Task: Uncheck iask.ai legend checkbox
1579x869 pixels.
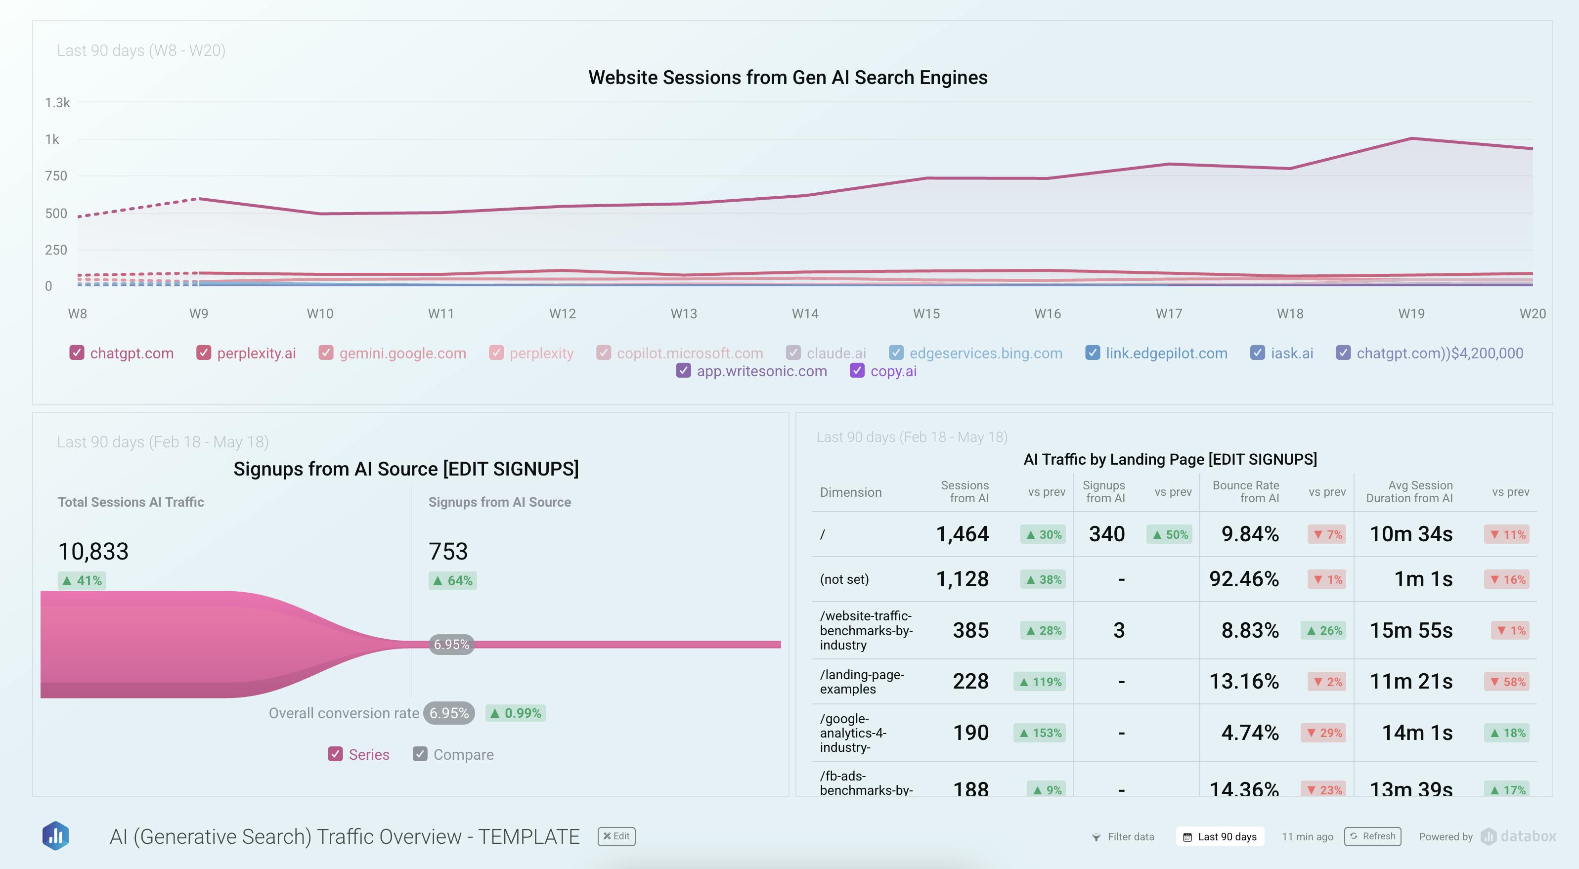Action: coord(1257,353)
